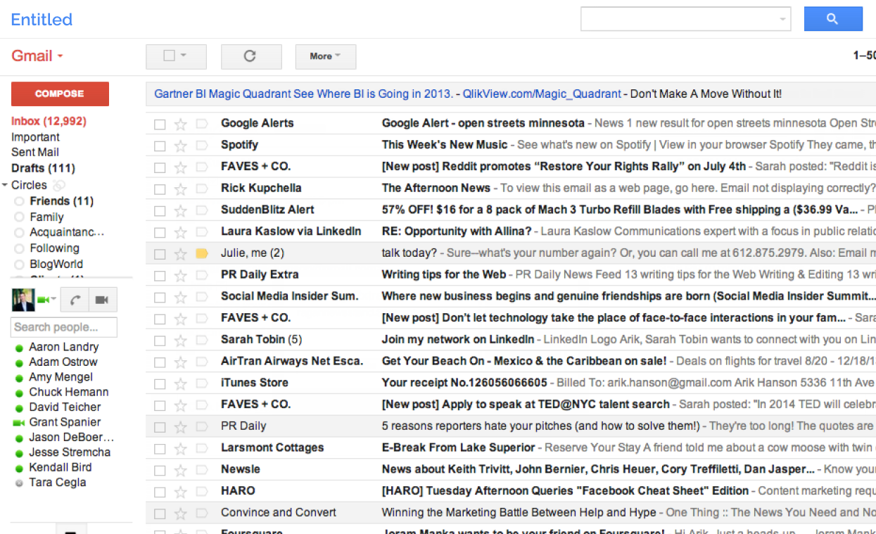
Task: Check the Laura Kaslow via LinkedIn email
Action: point(160,232)
